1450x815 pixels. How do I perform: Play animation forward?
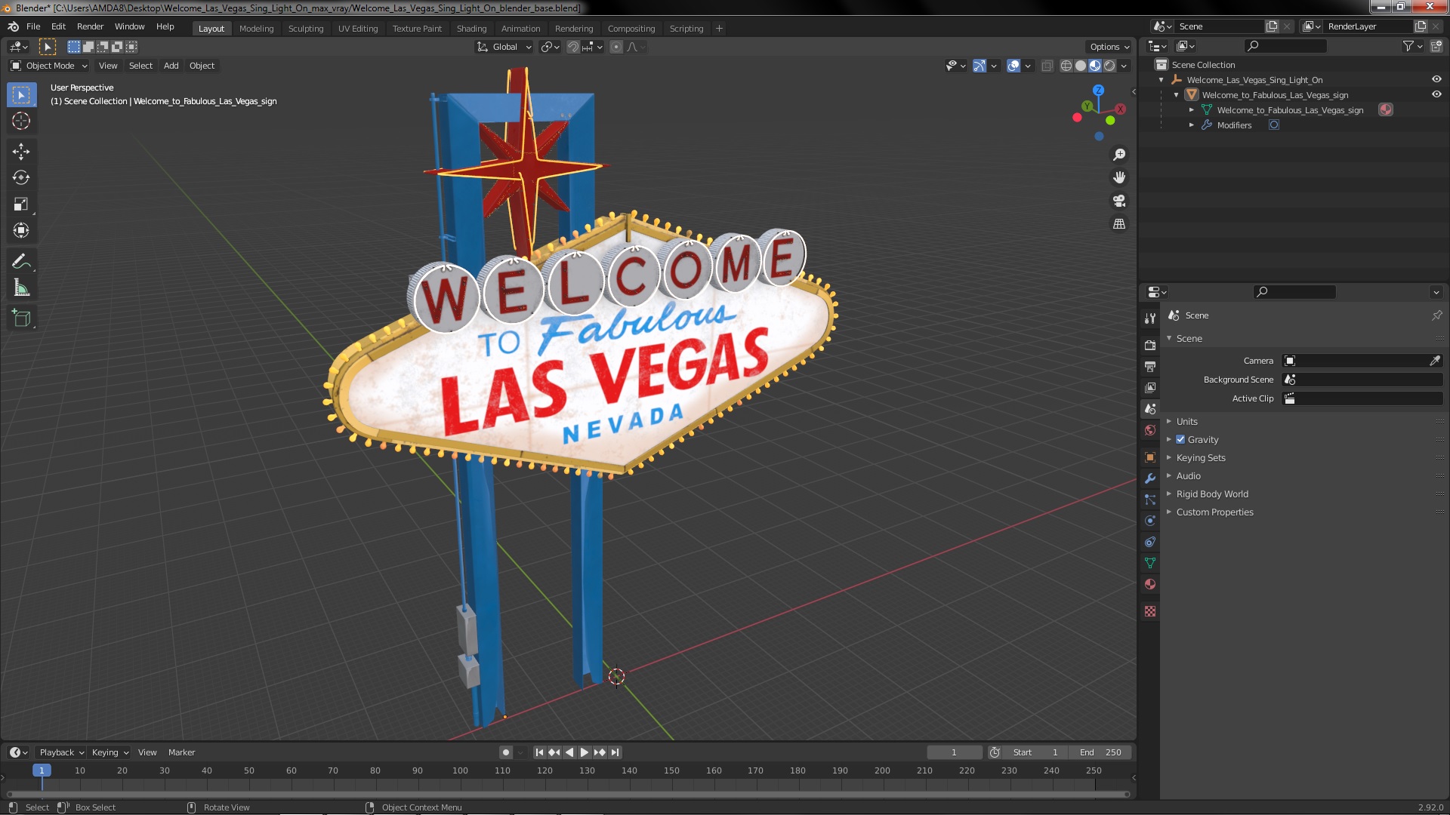tap(584, 752)
